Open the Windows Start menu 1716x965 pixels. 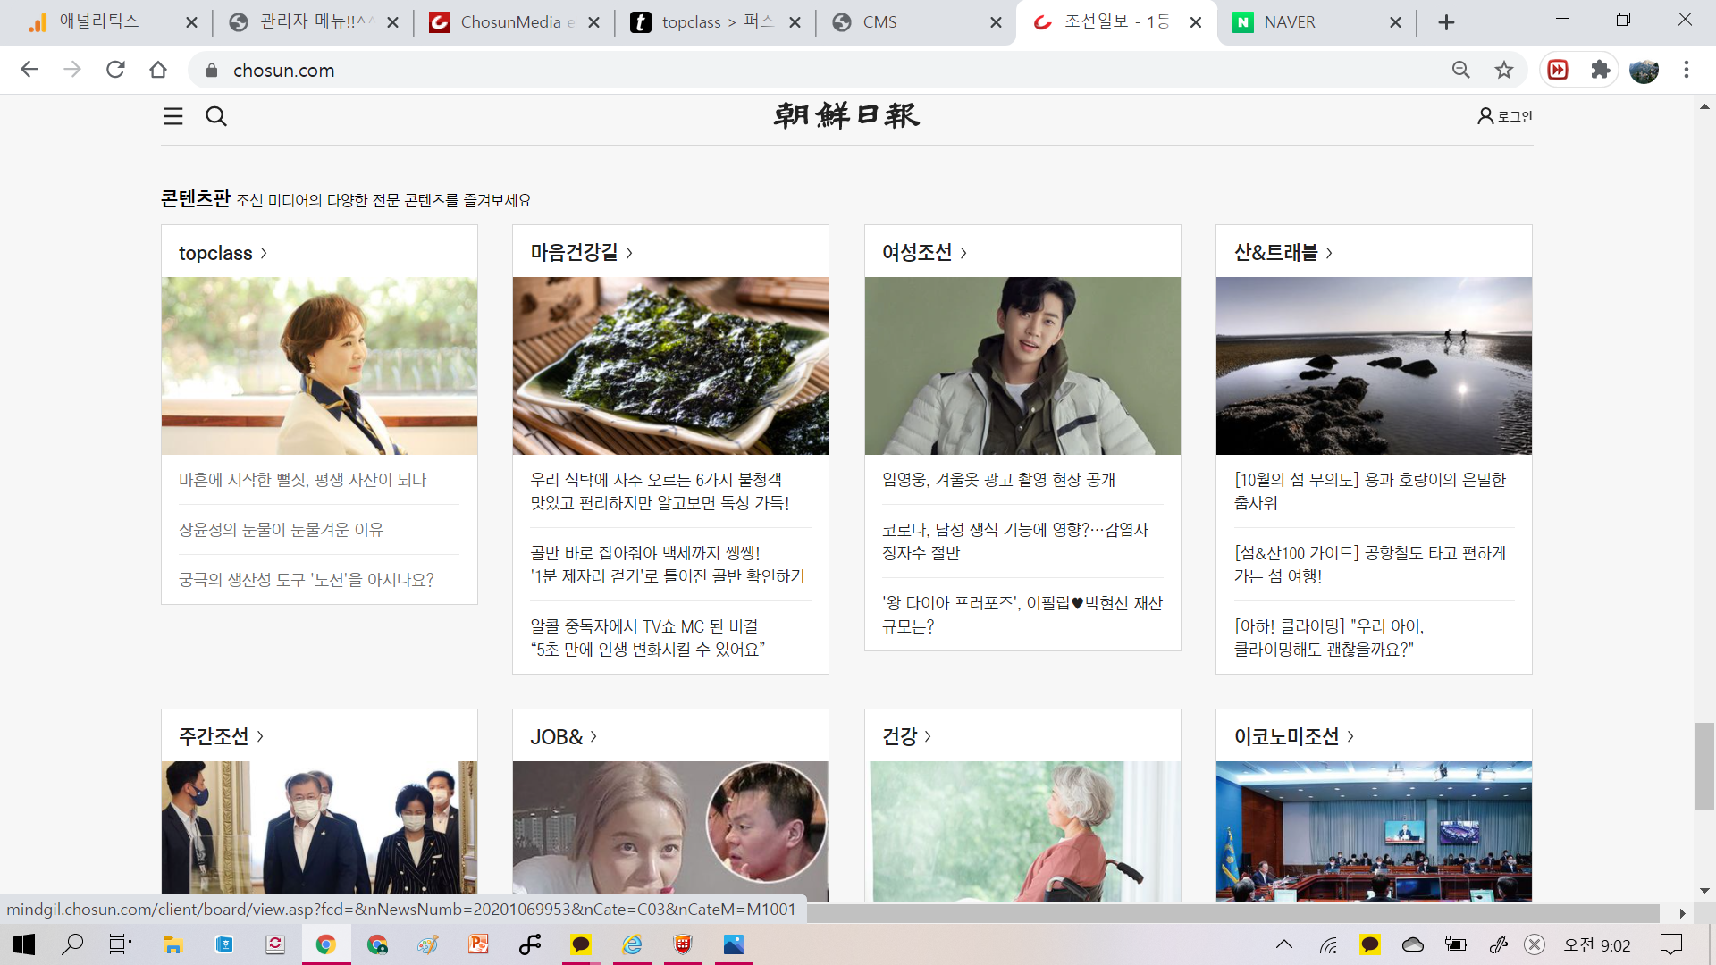[24, 944]
